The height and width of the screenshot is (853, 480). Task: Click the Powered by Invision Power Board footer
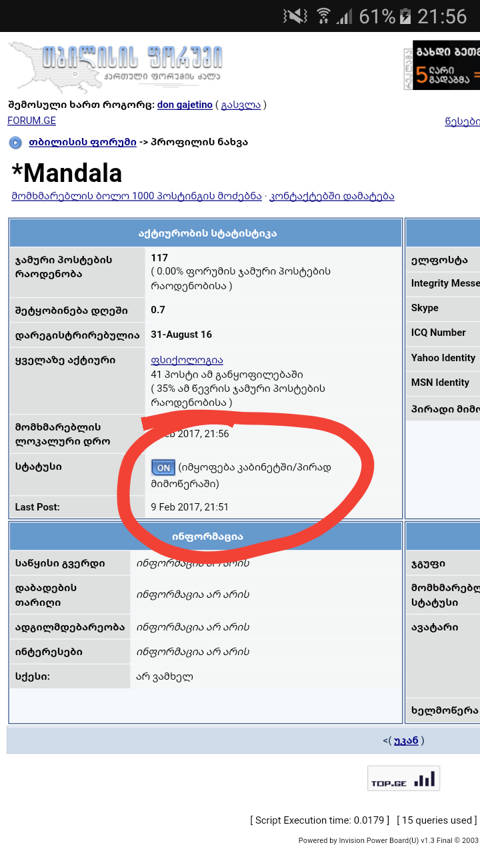[389, 840]
